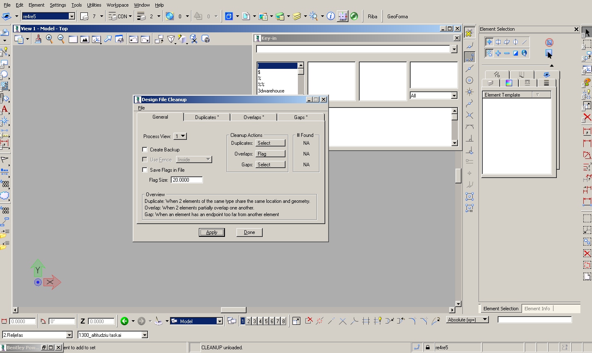Viewport: 592px width, 353px height.
Task: Click the Disable Handles red circle icon
Action: (x=549, y=42)
